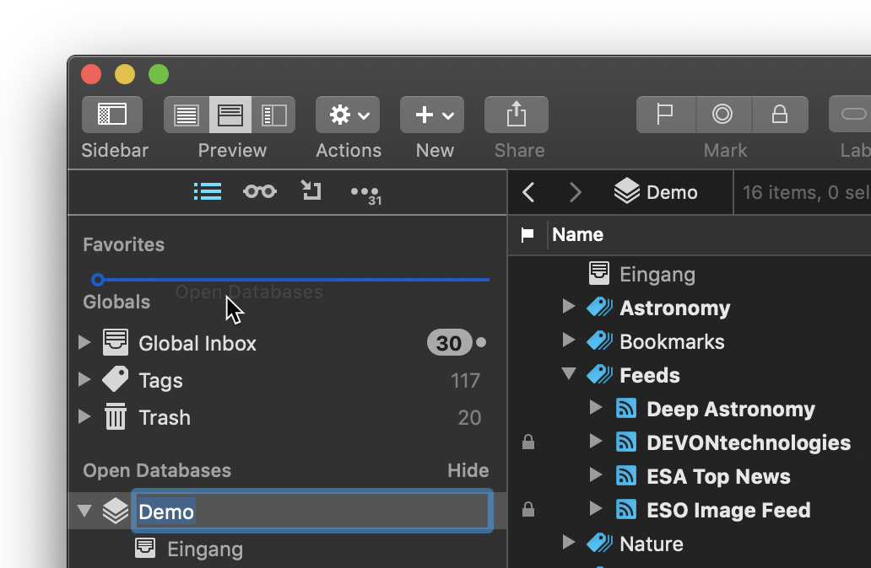Screen dimensions: 871x568
Task: Toggle the Sidebar button in toolbar
Action: 112,115
